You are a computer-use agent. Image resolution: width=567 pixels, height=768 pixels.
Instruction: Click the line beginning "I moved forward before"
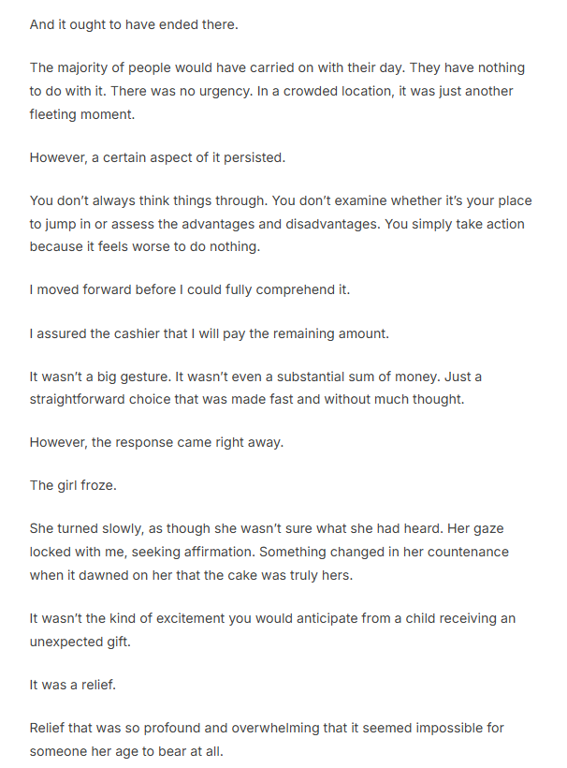[189, 289]
